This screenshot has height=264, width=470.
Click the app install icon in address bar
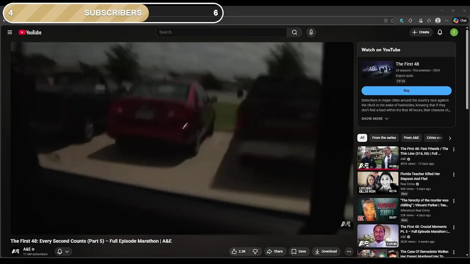tap(386, 21)
